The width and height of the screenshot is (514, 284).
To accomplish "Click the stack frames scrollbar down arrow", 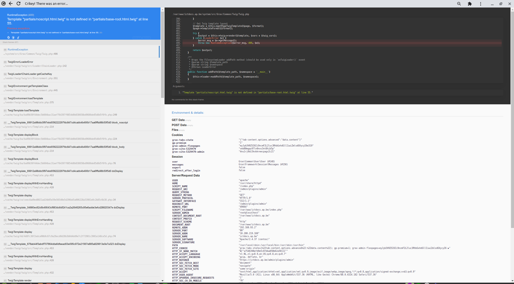I will (x=162, y=281).
